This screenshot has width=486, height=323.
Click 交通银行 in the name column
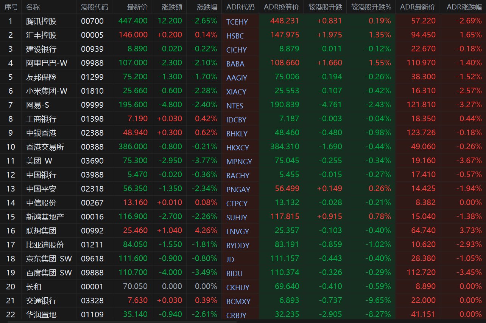tap(41, 300)
